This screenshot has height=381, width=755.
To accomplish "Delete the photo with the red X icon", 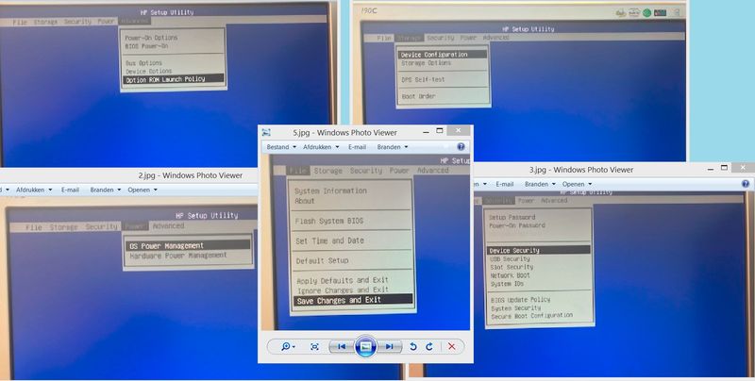I will [451, 346].
